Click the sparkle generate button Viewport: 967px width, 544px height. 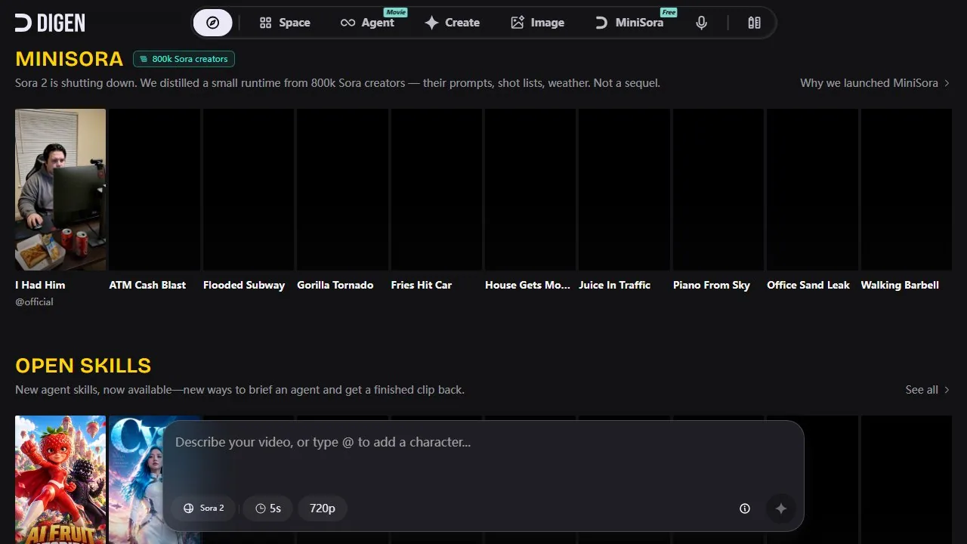coord(781,508)
